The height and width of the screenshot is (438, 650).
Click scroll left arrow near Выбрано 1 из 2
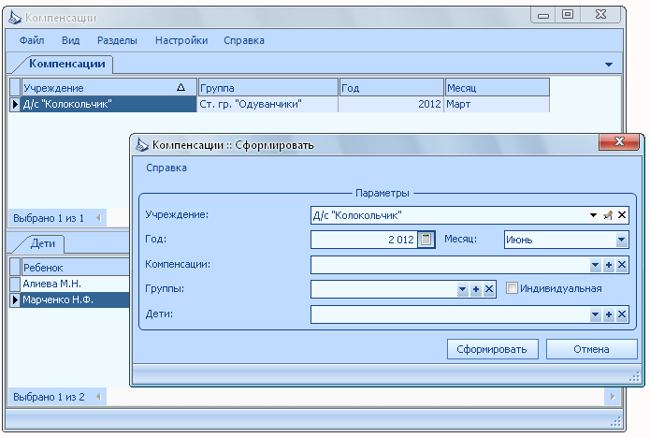click(x=98, y=397)
